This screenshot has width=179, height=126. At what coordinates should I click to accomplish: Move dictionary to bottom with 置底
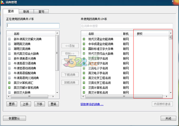(53, 104)
